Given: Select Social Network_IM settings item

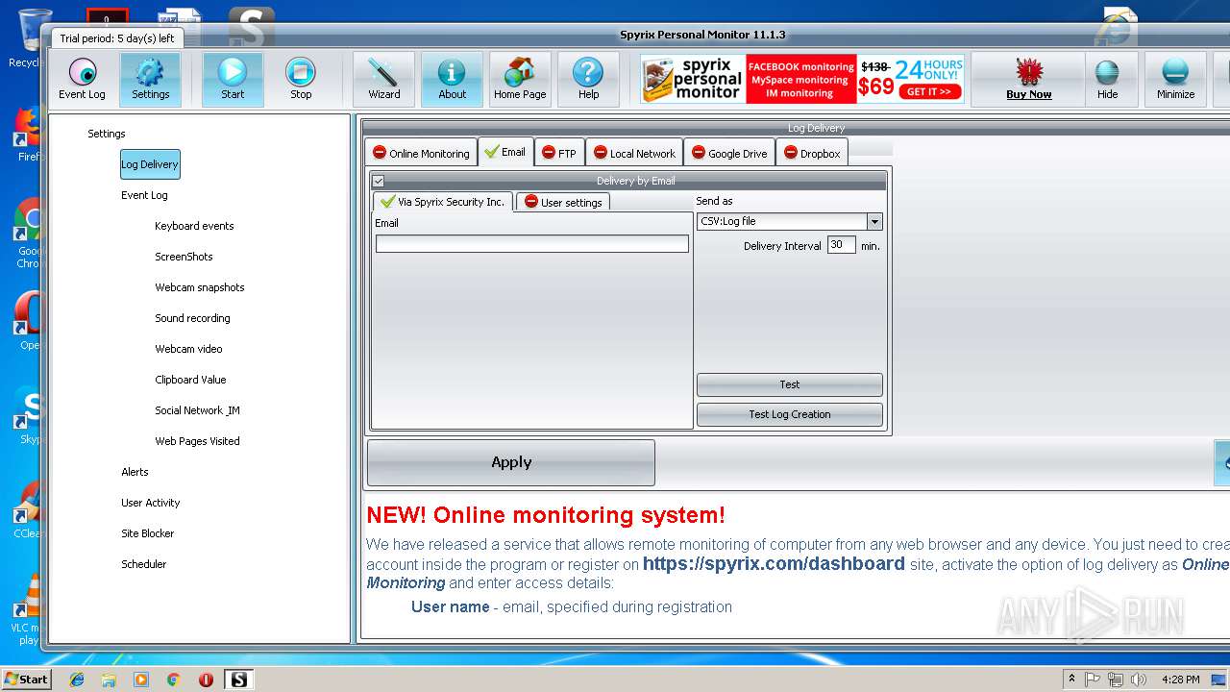Looking at the screenshot, I should 197,410.
